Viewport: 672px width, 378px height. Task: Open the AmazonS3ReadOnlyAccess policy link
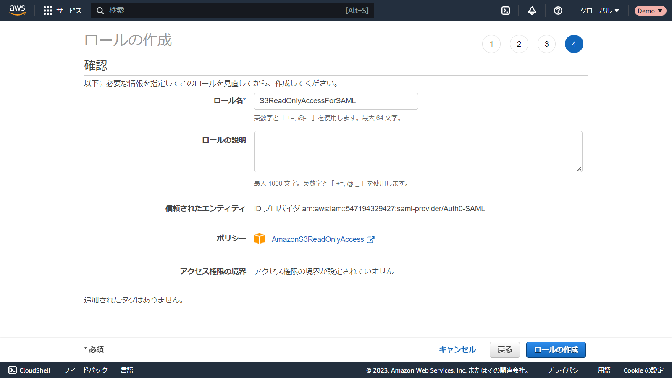tap(318, 239)
